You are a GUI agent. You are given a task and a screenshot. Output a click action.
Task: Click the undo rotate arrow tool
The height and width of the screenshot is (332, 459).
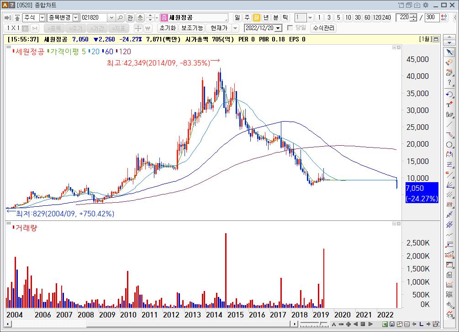point(449,94)
